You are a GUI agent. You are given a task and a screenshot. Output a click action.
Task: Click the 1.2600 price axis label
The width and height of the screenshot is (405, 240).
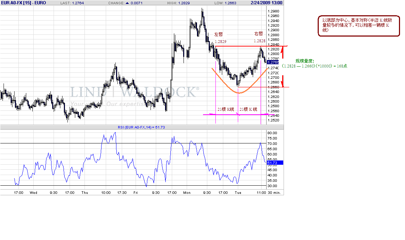[273, 102]
